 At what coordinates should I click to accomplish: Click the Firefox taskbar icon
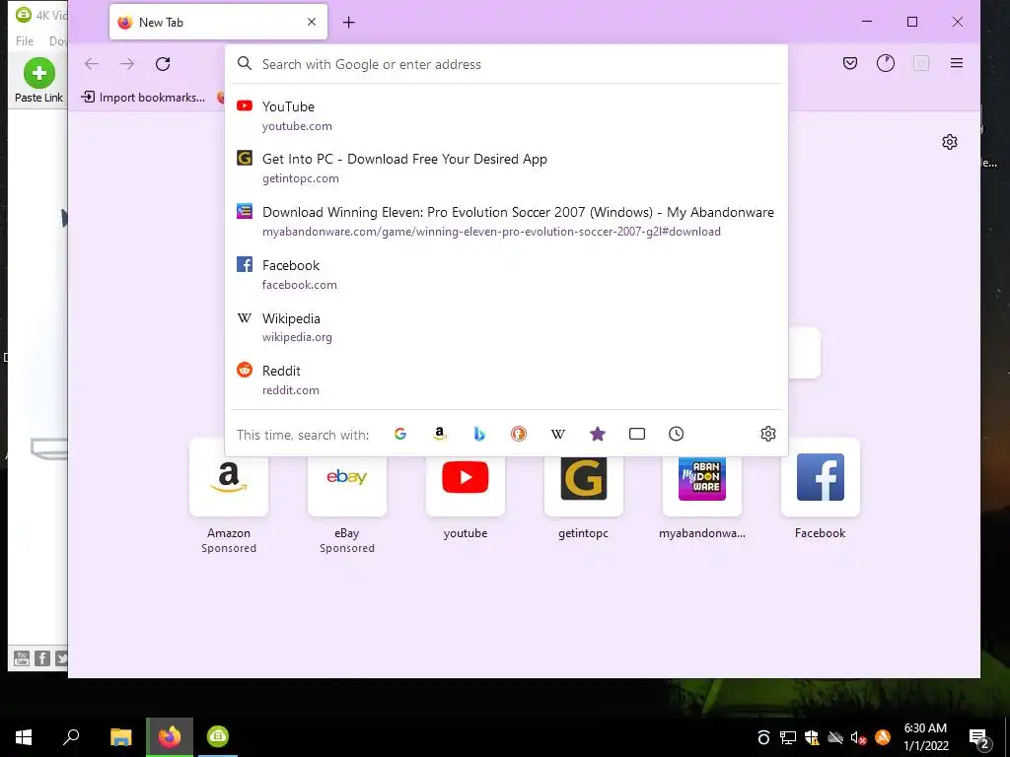pyautogui.click(x=170, y=737)
